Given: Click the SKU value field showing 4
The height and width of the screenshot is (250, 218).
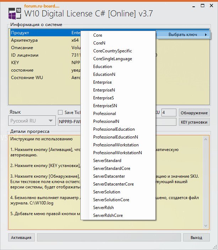Looking at the screenshot, I should tap(169, 113).
